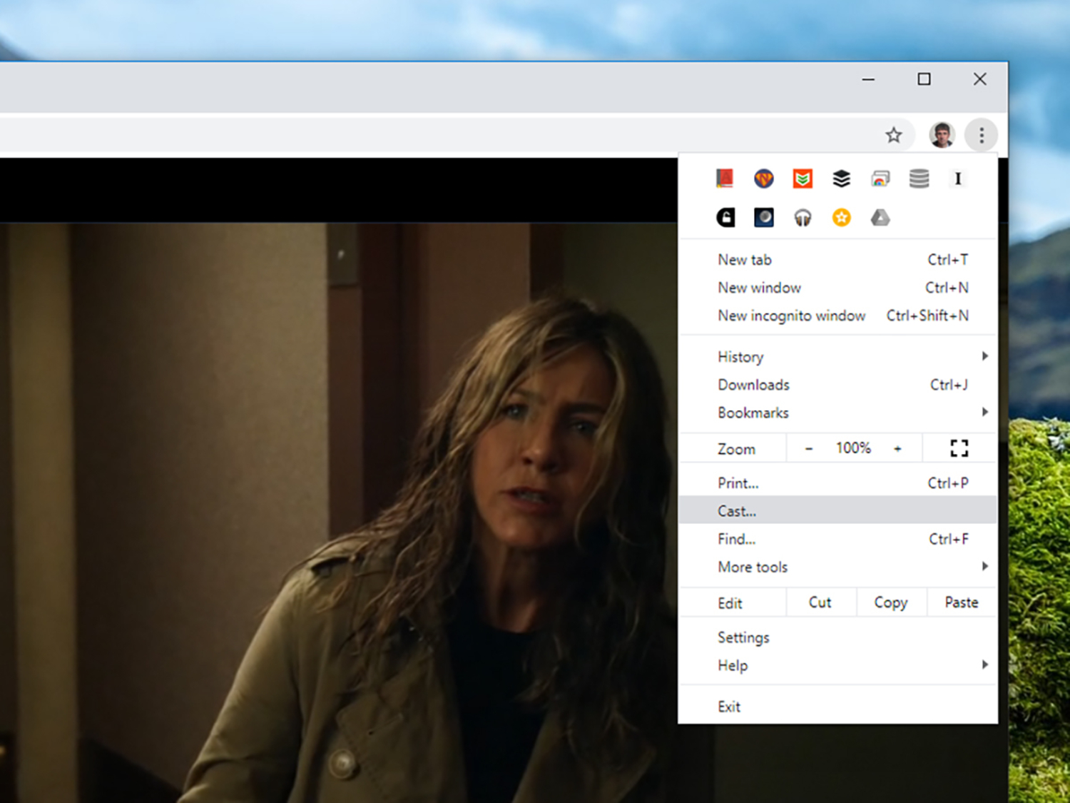Bookmark this page with the star icon
Screen dimensions: 1070x803
[894, 135]
